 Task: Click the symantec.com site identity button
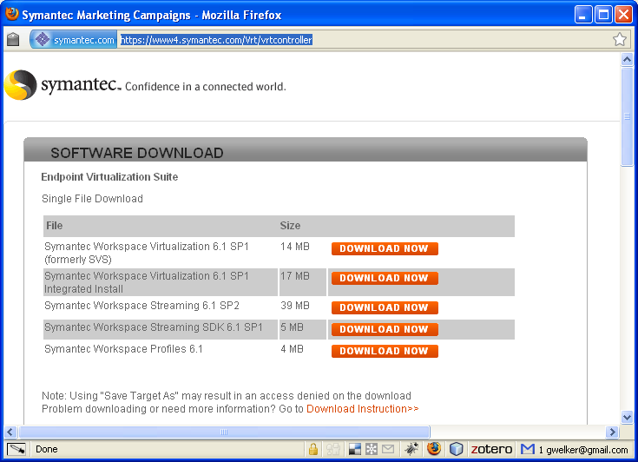click(x=74, y=40)
